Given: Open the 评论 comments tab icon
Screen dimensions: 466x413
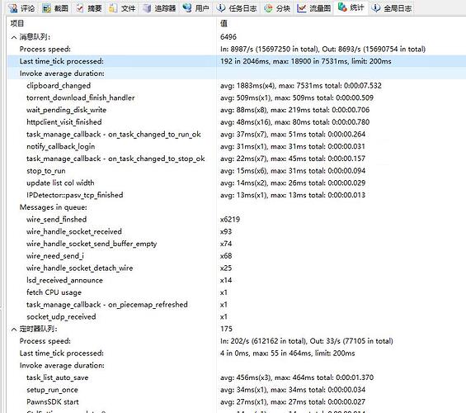Looking at the screenshot, I should point(12,8).
